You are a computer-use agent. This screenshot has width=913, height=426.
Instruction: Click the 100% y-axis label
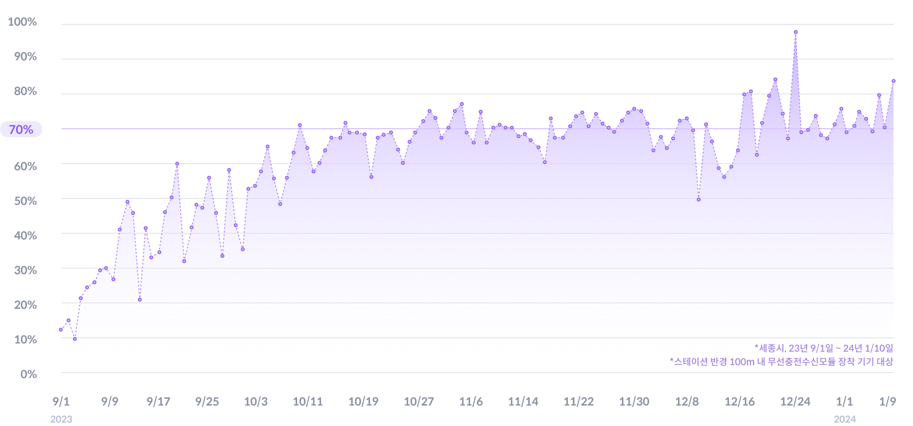coord(22,22)
